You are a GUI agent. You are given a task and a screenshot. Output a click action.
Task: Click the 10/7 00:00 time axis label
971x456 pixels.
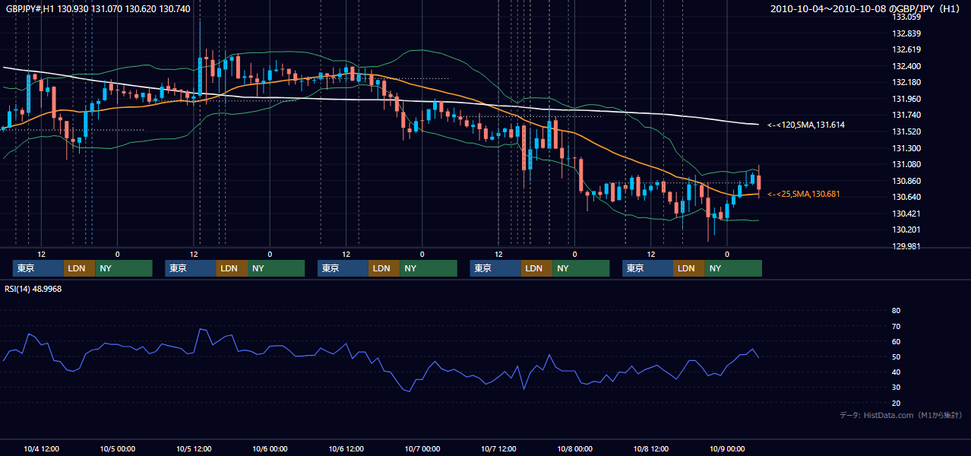click(422, 449)
